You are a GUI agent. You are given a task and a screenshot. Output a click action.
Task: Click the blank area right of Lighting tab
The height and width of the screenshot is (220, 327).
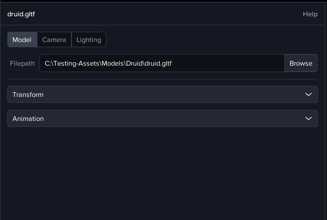[211, 40]
